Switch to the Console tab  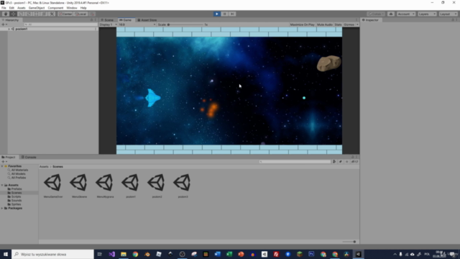pos(29,157)
